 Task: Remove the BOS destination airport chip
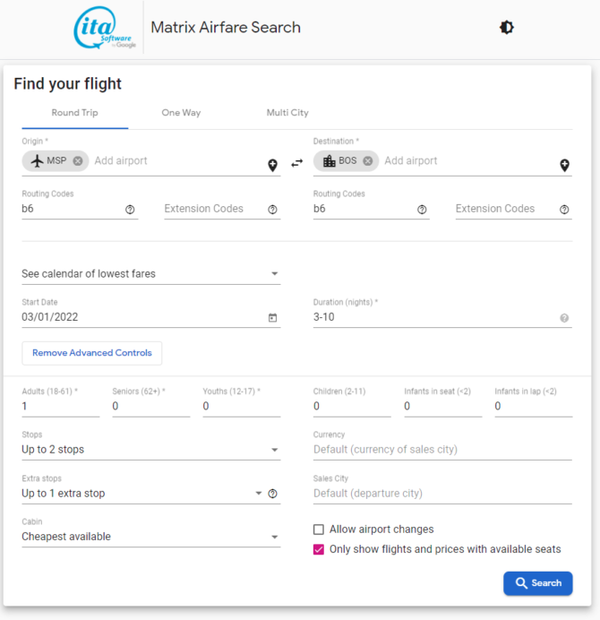pyautogui.click(x=367, y=161)
